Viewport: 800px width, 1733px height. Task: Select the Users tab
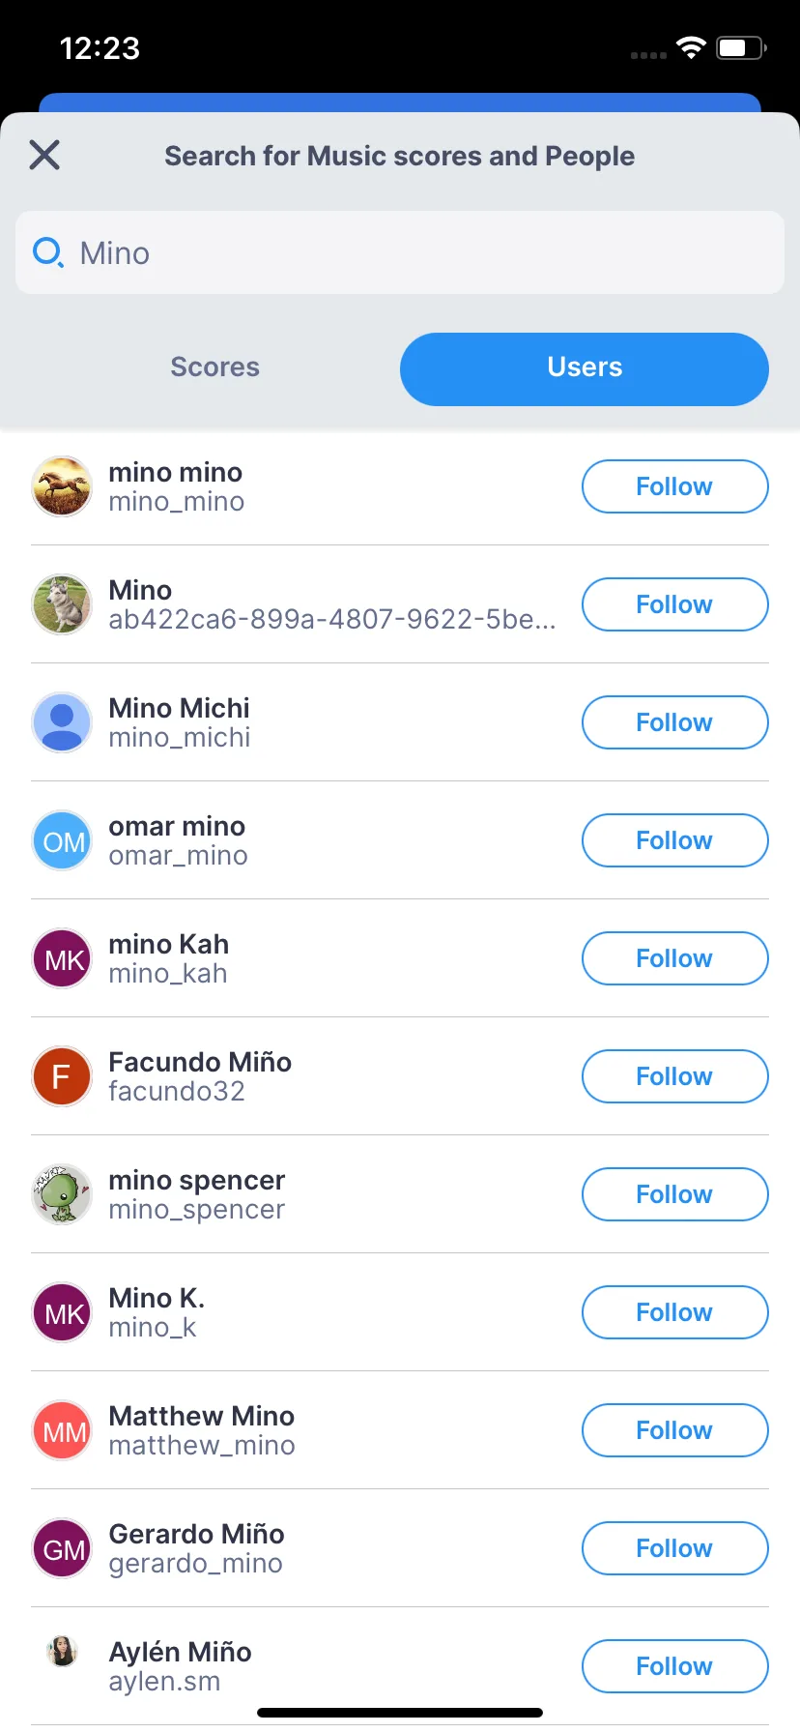click(584, 369)
